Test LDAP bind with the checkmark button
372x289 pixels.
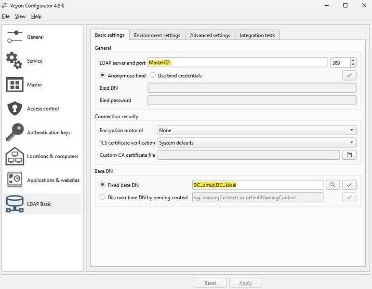[x=349, y=76]
